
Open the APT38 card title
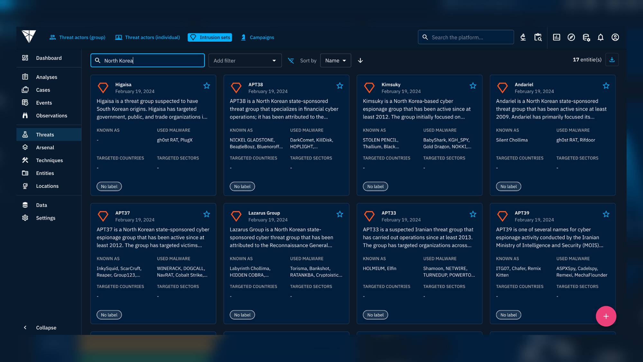(x=255, y=84)
